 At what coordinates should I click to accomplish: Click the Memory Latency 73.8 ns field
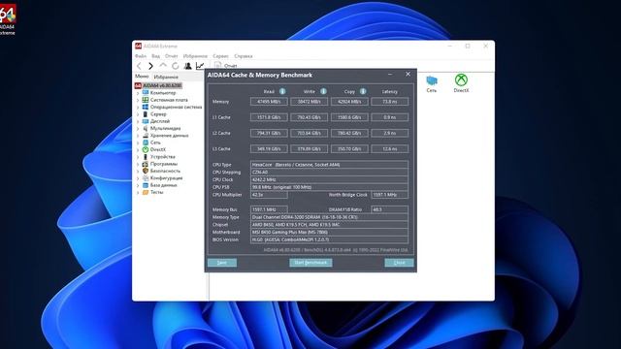pos(390,102)
